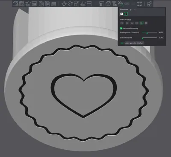Click the Add object cube icon

pyautogui.click(x=15, y=4)
